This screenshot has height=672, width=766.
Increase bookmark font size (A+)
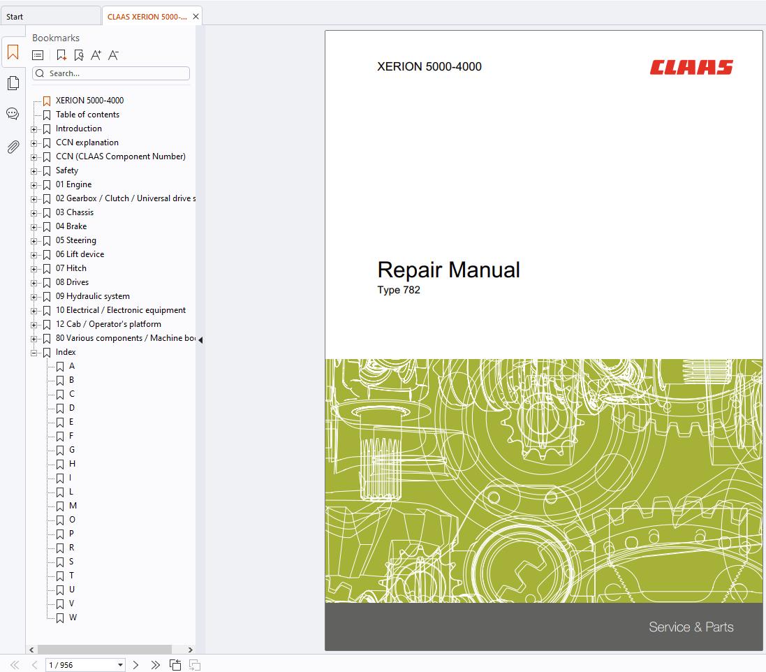point(96,55)
